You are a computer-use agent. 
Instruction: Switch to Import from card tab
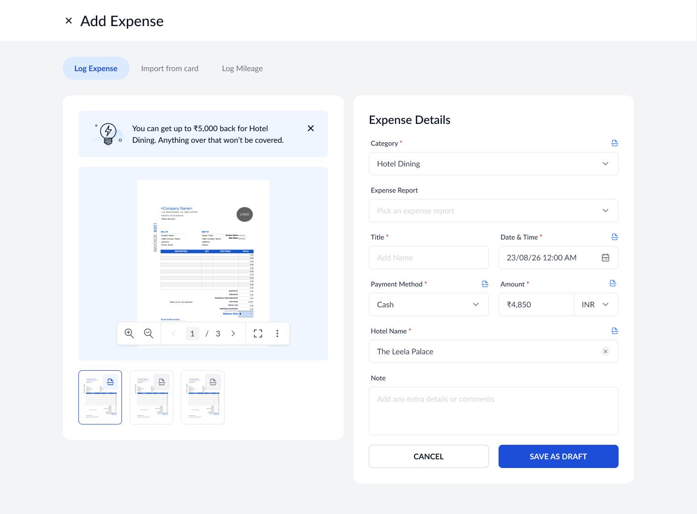pyautogui.click(x=170, y=68)
